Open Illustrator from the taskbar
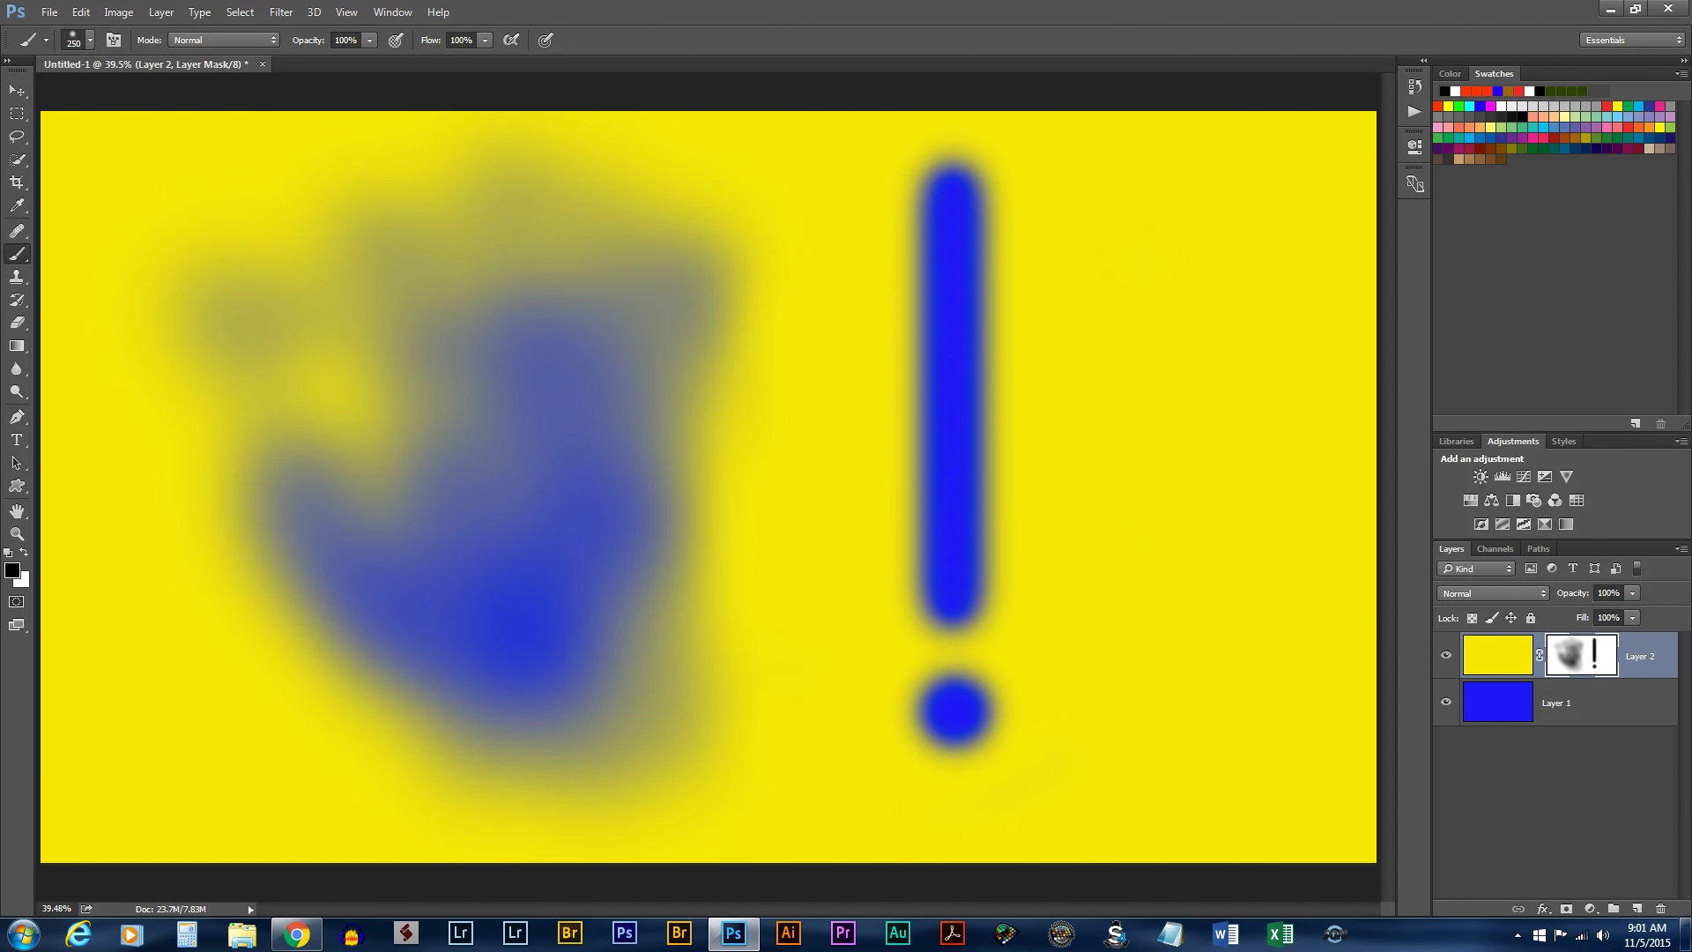1692x952 pixels. (788, 933)
